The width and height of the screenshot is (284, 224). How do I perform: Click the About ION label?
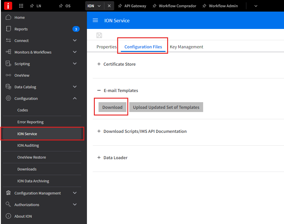(x=23, y=216)
